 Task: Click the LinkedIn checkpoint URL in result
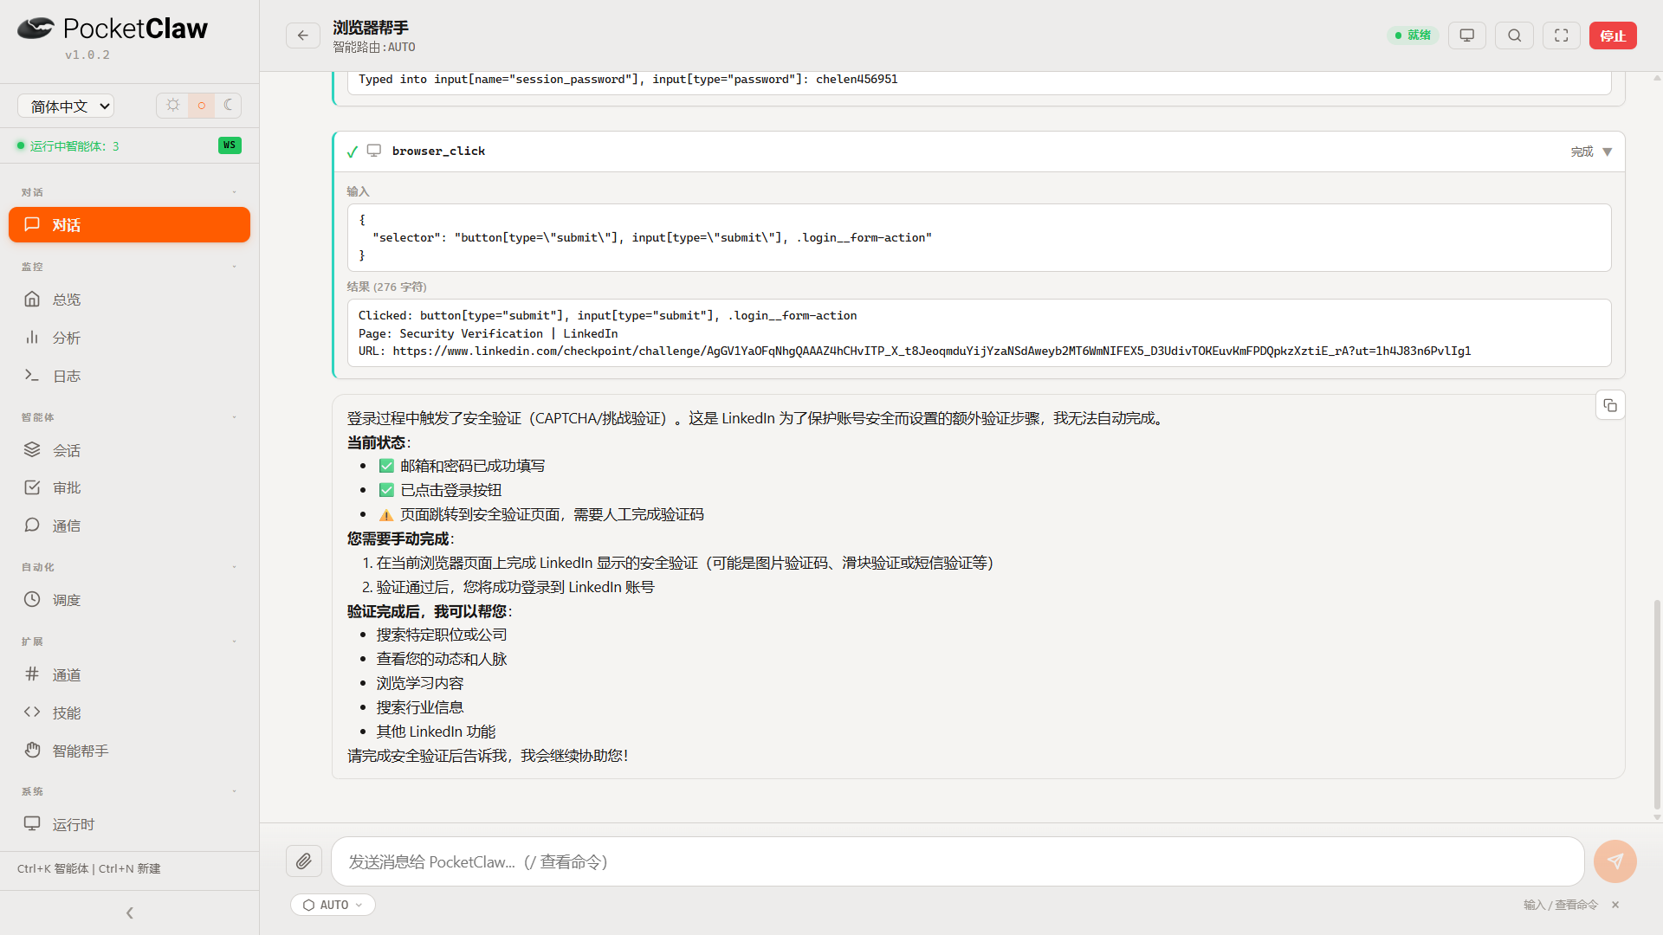931,351
